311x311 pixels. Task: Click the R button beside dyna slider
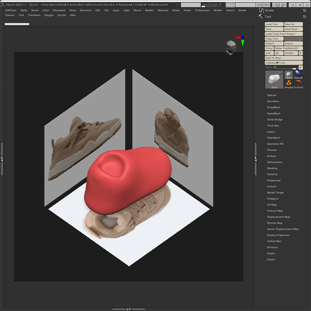click(x=300, y=67)
